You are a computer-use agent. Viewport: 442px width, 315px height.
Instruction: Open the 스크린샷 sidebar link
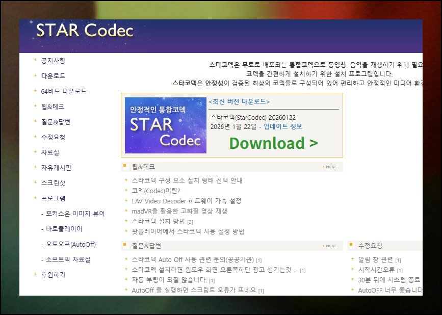(53, 183)
